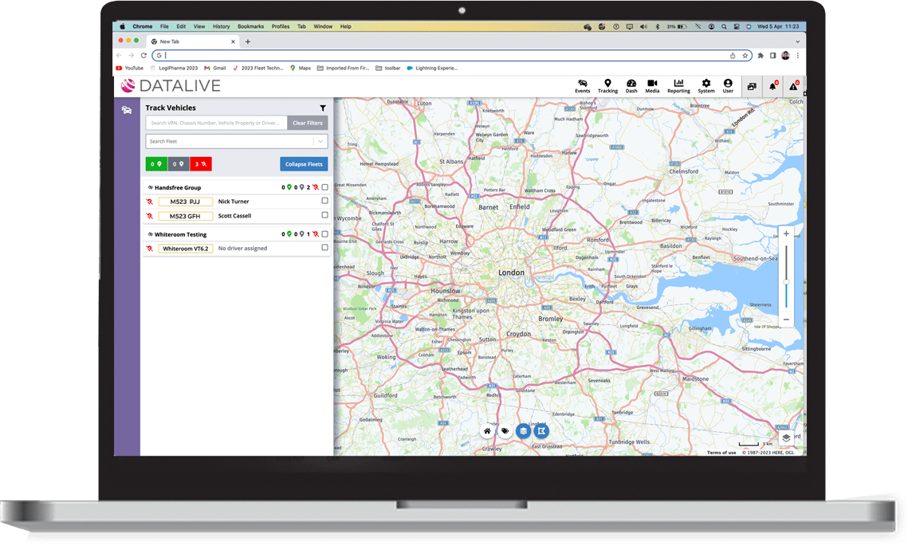
Task: Click the map zoom slider track
Action: 786,276
